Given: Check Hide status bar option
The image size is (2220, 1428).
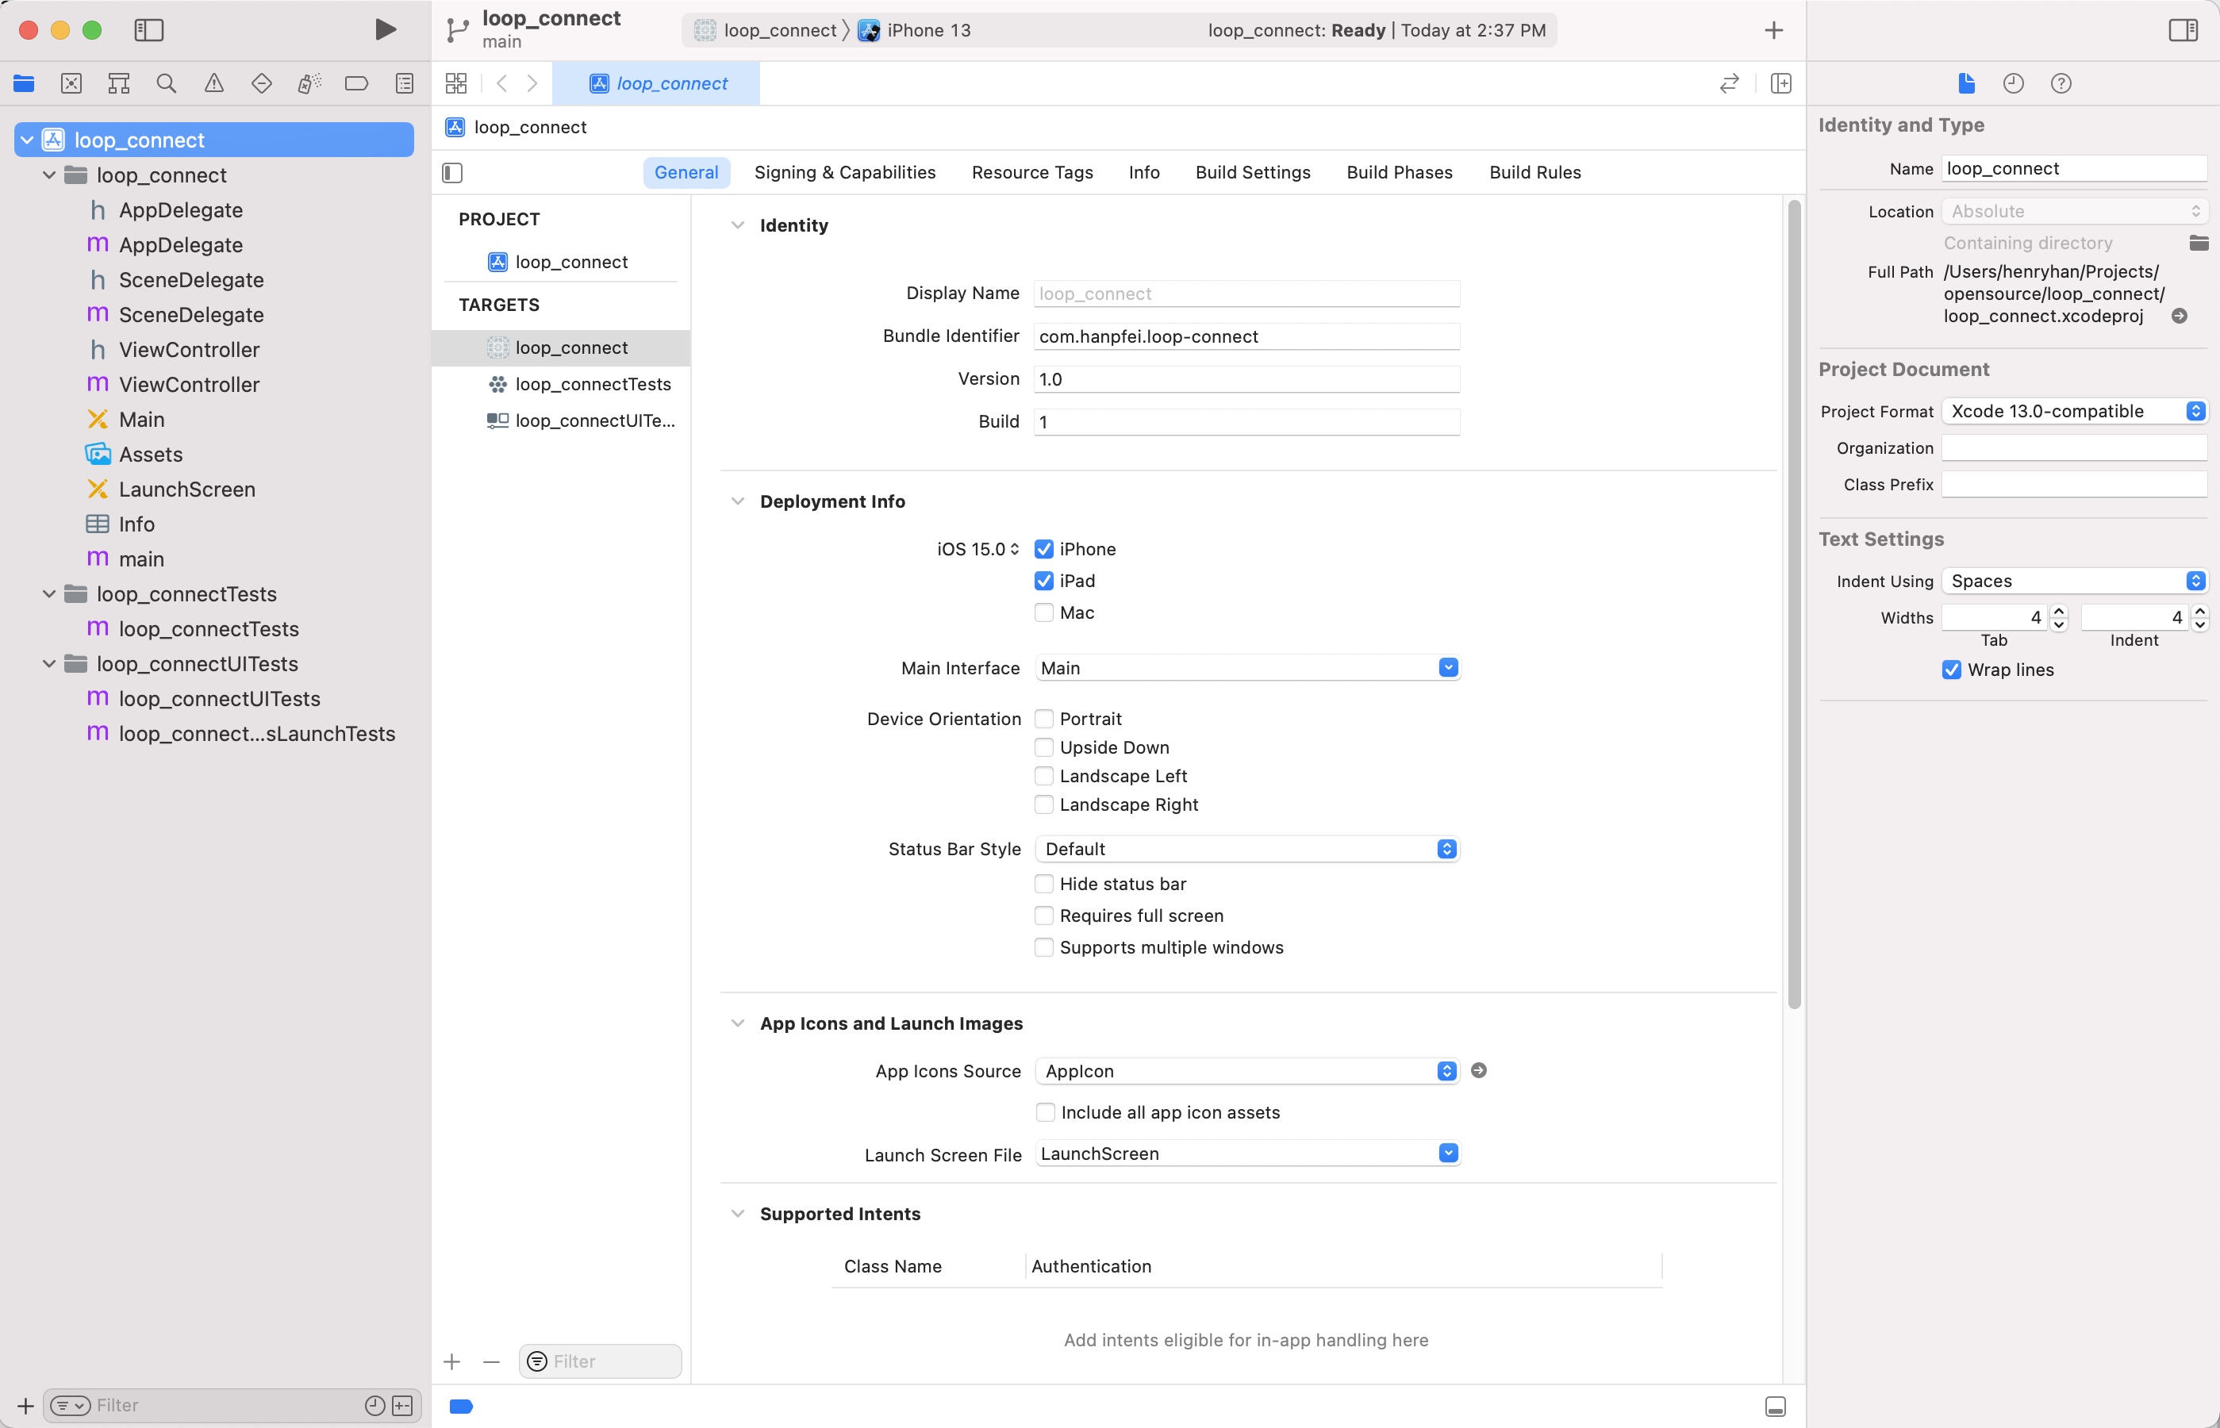Looking at the screenshot, I should pyautogui.click(x=1044, y=884).
